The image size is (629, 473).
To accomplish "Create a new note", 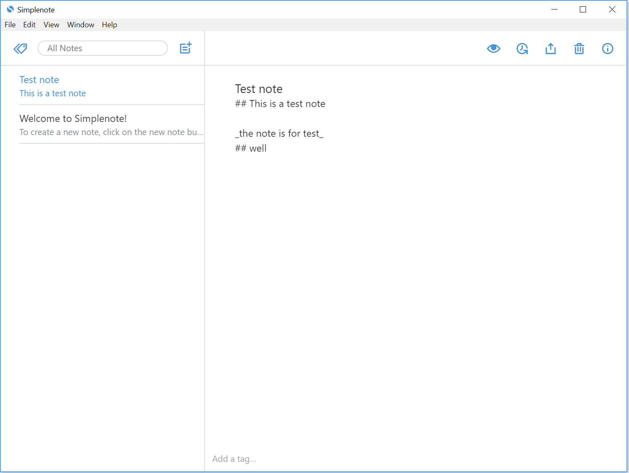I will click(x=186, y=48).
